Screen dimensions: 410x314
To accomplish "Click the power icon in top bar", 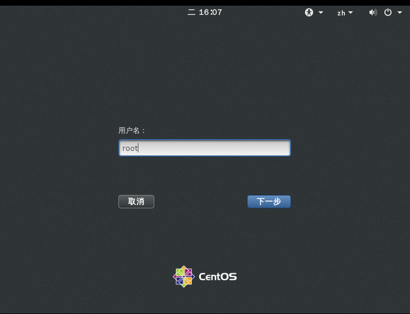I will [388, 12].
